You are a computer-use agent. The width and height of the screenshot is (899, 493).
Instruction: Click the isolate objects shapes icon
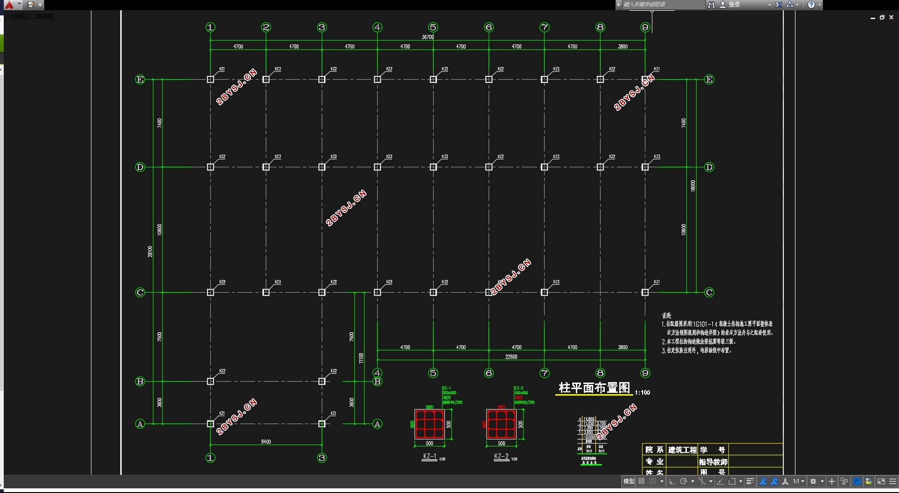[x=844, y=481]
